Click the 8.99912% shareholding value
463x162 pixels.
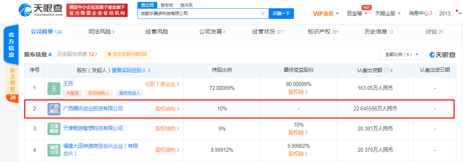click(222, 150)
